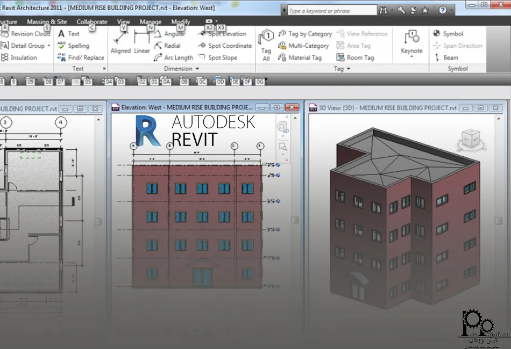The height and width of the screenshot is (349, 511).
Task: Open the Keynote dropdown arrow
Action: pos(411,57)
